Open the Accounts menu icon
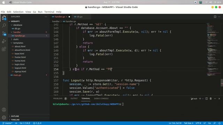Screen dimensions: 223x125 [4, 110]
